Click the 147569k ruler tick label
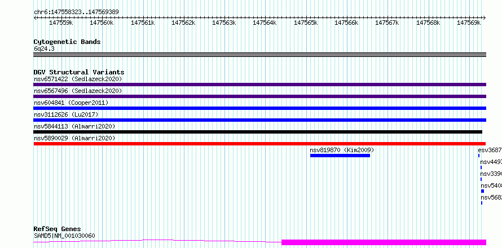The width and height of the screenshot is (502, 248). (469, 23)
